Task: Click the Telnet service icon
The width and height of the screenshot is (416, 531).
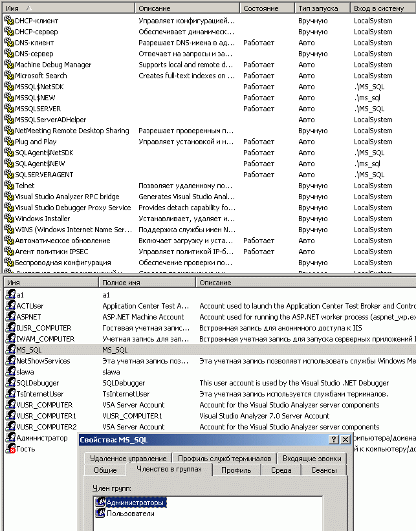Action: pyautogui.click(x=9, y=186)
